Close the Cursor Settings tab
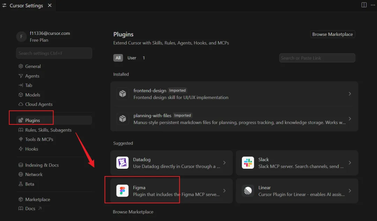This screenshot has width=377, height=221. (50, 5)
